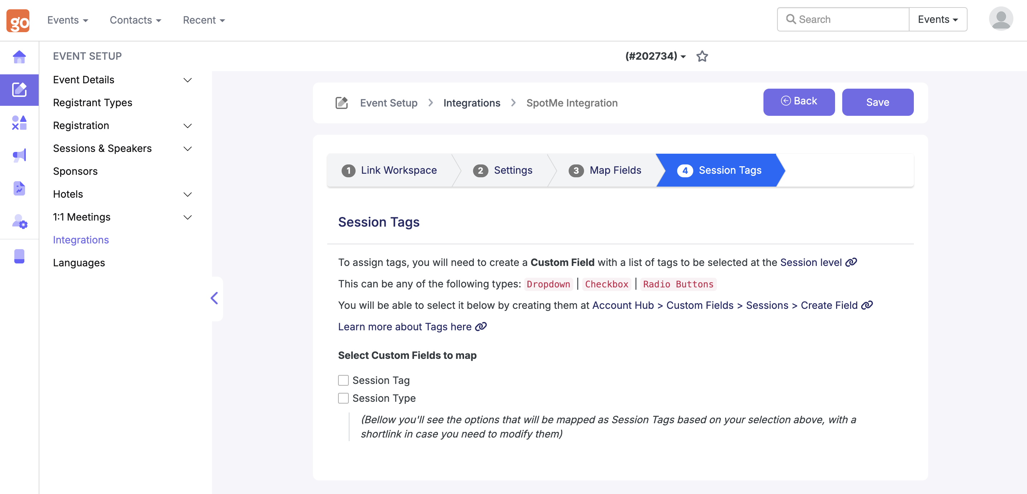Open Languages in sidebar
Screen dimensions: 1027x494
point(79,263)
